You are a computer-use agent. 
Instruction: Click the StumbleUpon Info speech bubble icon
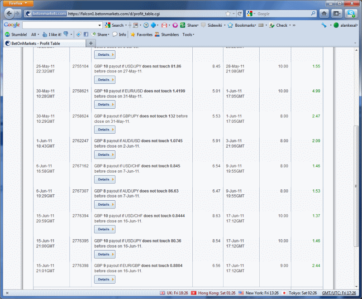(115, 34)
